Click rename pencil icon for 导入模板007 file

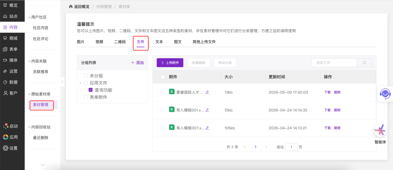pyautogui.click(x=207, y=128)
